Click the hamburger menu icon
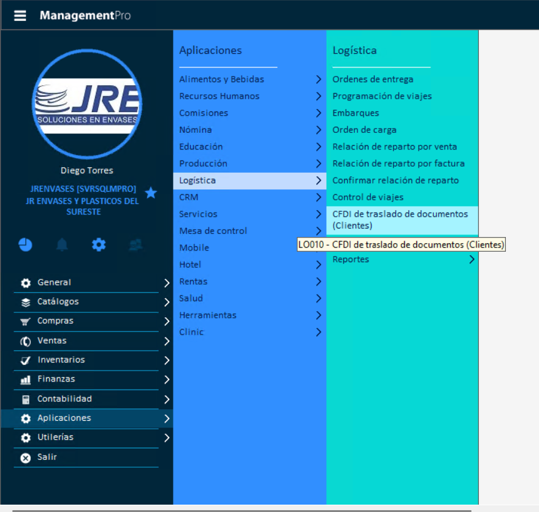The image size is (539, 512). pos(20,15)
